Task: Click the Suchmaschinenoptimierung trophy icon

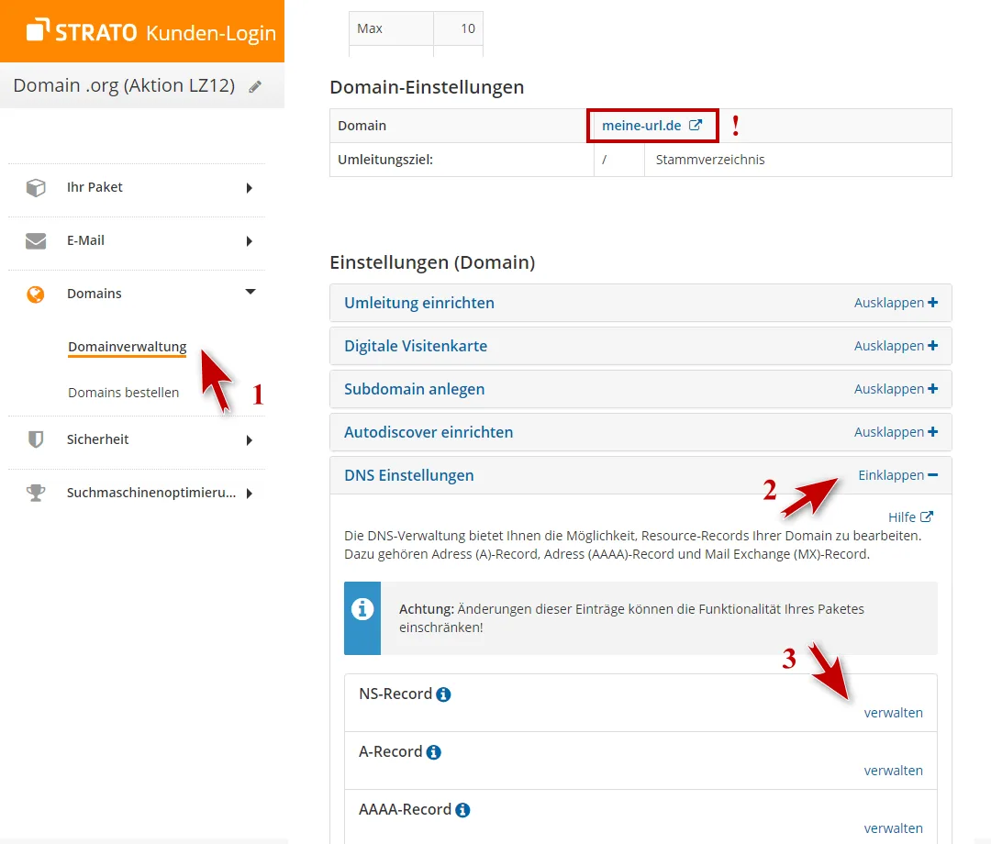Action: click(36, 493)
